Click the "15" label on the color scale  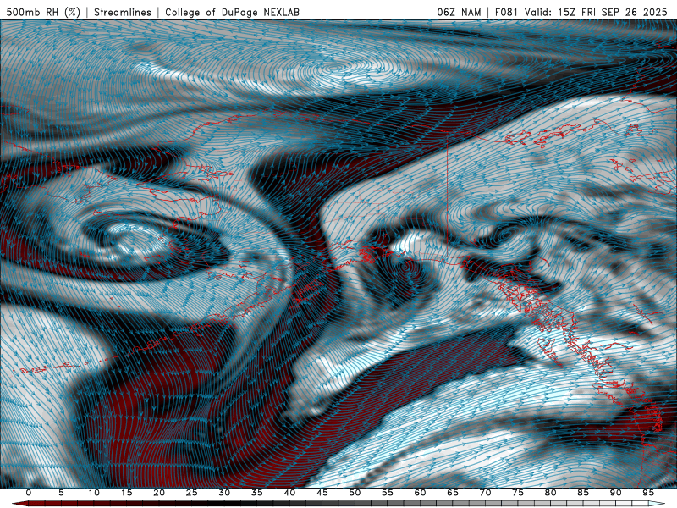pos(126,493)
